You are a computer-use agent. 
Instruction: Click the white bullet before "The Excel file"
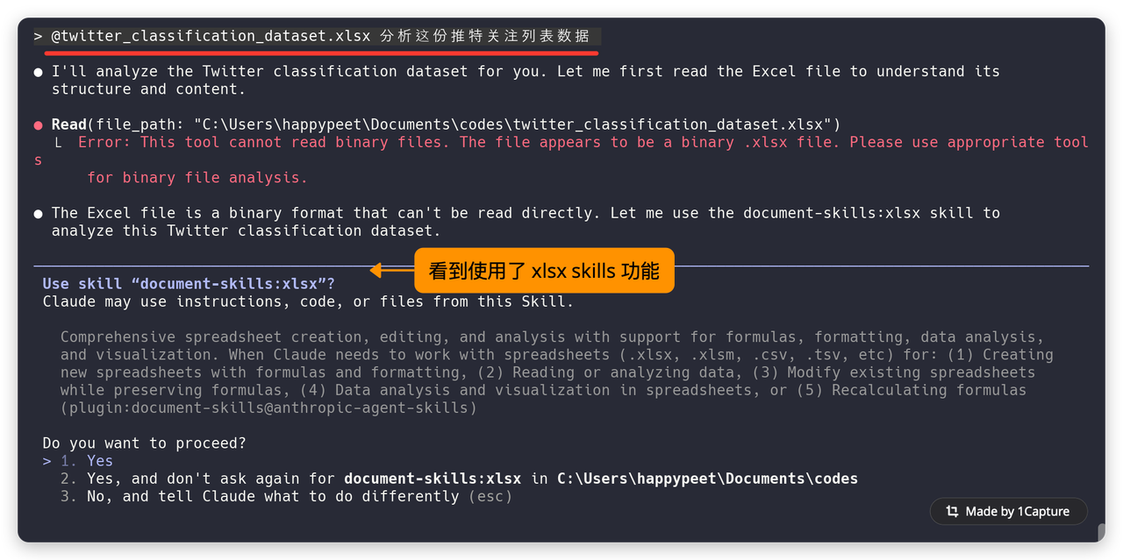point(38,214)
